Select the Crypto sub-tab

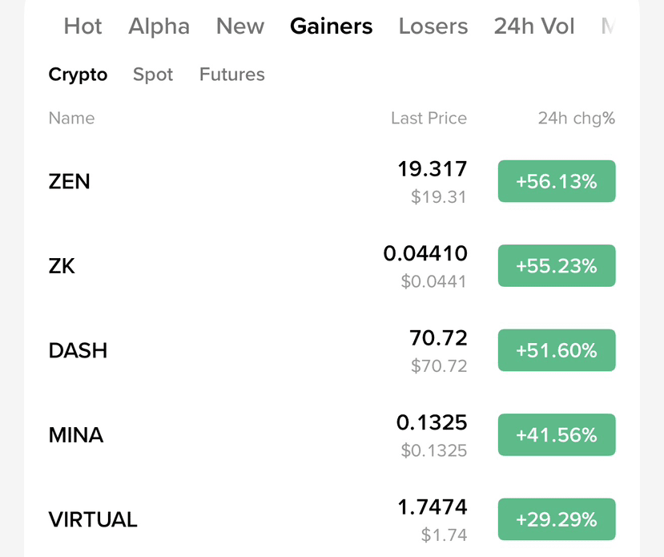click(78, 75)
